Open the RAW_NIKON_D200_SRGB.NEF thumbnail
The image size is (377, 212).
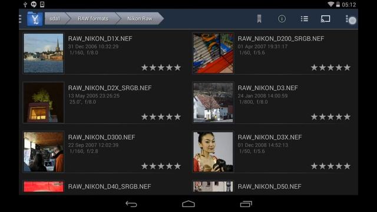click(213, 53)
